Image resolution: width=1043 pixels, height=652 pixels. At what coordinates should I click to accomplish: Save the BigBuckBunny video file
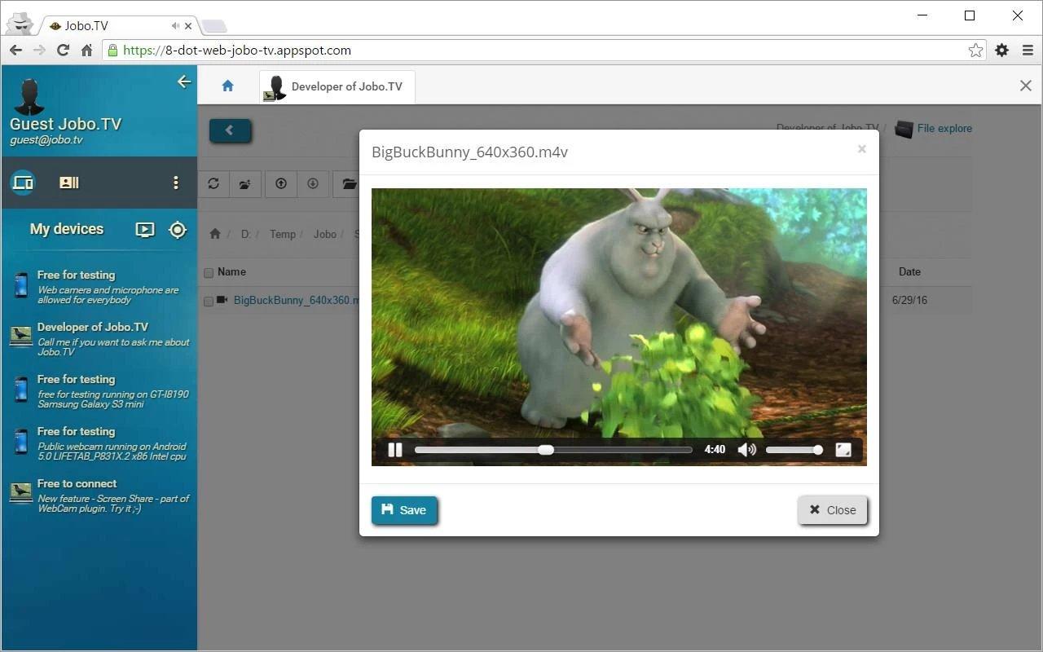click(x=404, y=510)
